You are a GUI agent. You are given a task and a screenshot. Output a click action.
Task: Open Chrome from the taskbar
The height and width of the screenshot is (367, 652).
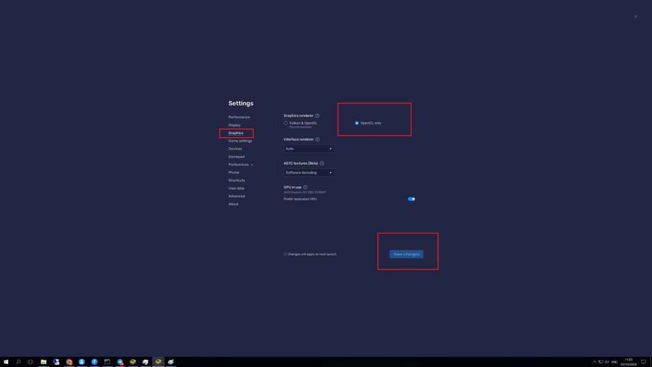click(69, 362)
